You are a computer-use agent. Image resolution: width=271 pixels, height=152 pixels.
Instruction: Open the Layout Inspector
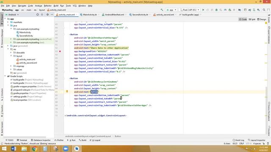(x=257, y=140)
